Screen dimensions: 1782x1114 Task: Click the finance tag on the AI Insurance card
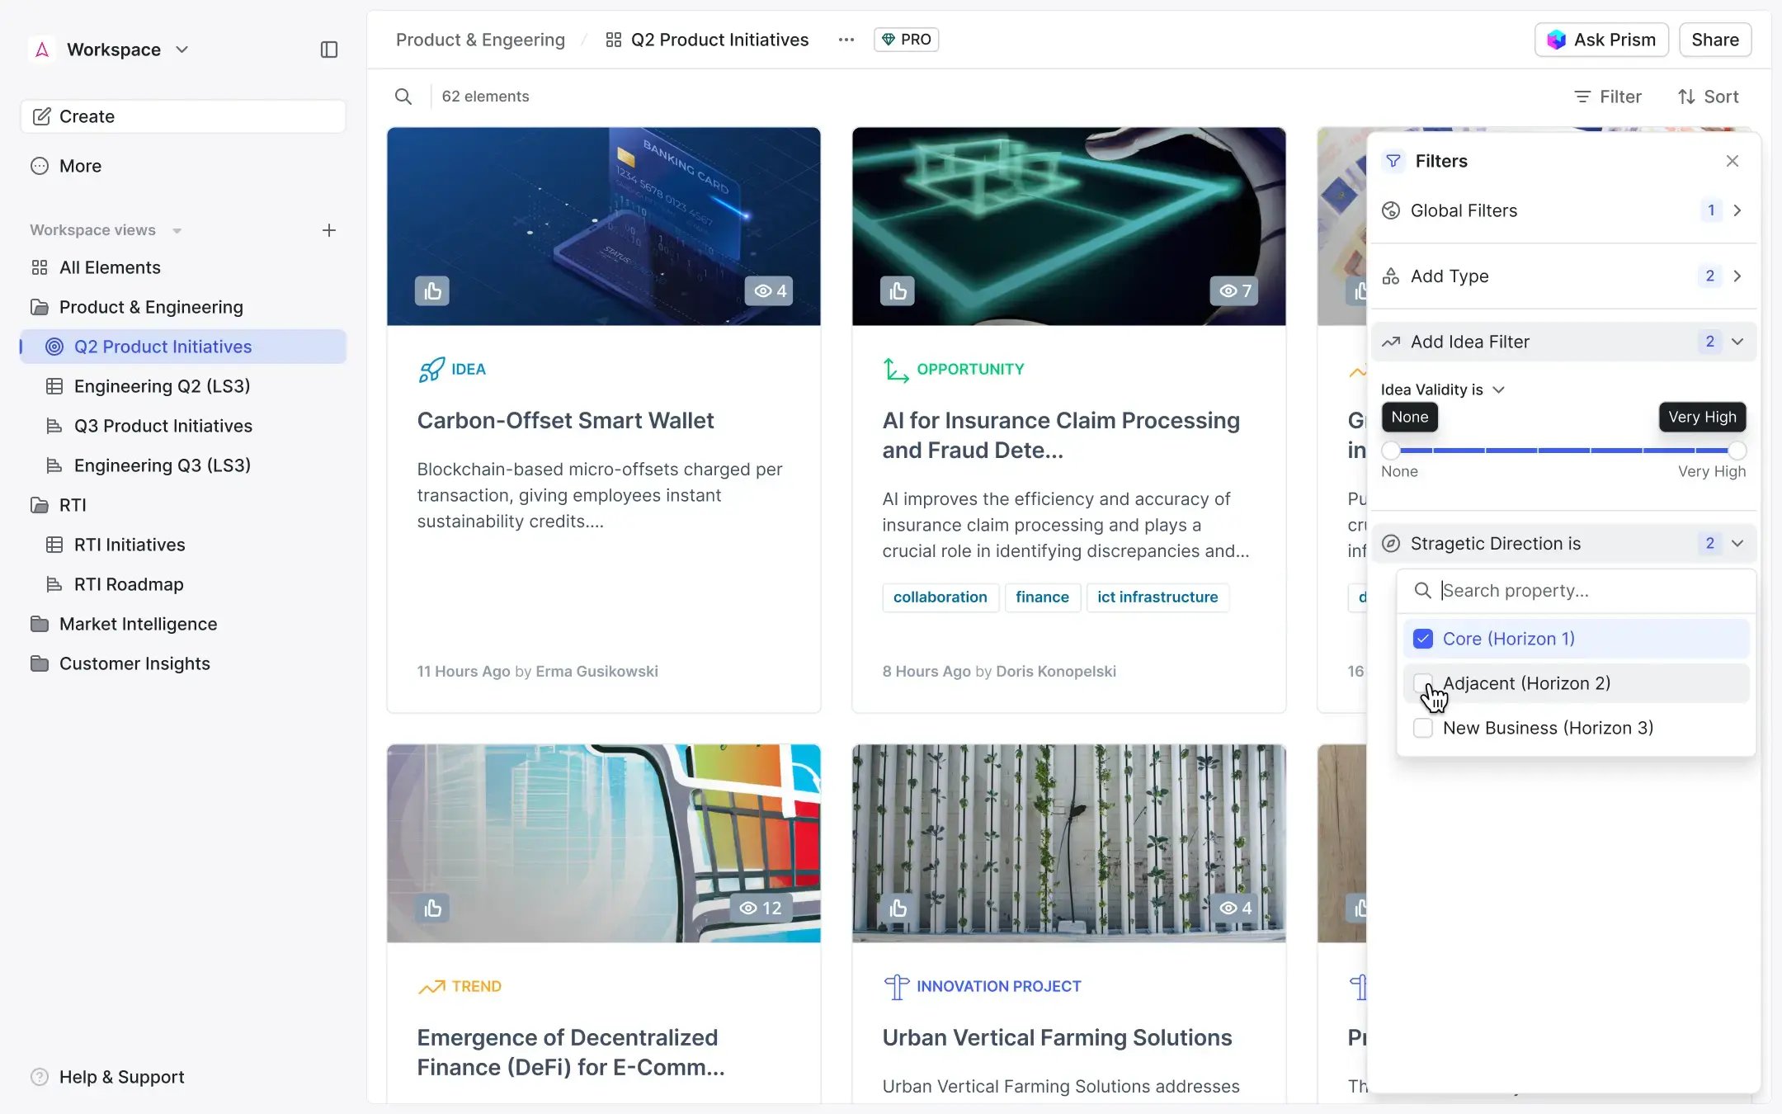[1042, 597]
